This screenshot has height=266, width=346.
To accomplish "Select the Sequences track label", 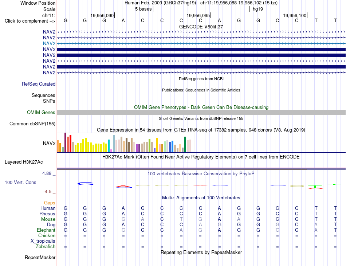I will pos(43,95).
